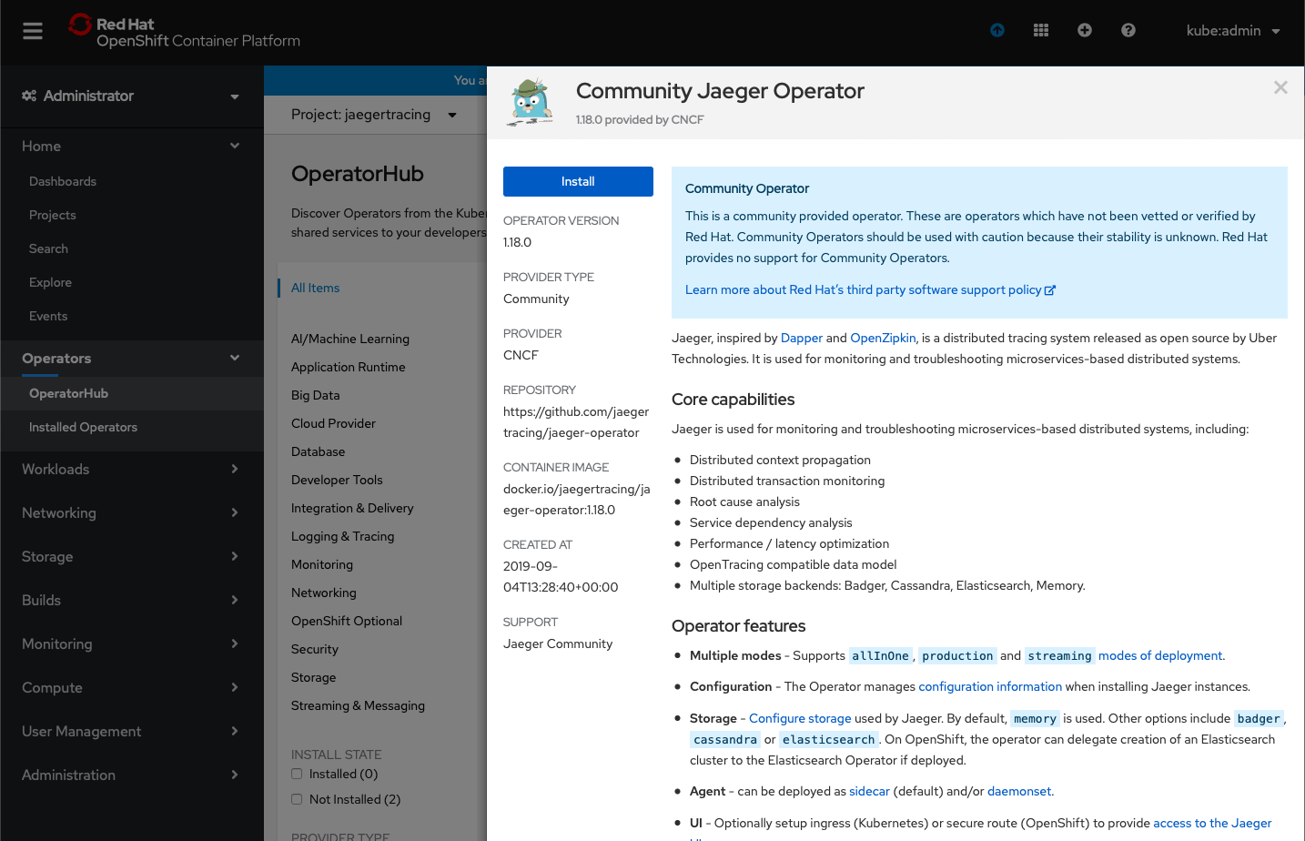Open the Configure storage link
1305x841 pixels.
(800, 718)
